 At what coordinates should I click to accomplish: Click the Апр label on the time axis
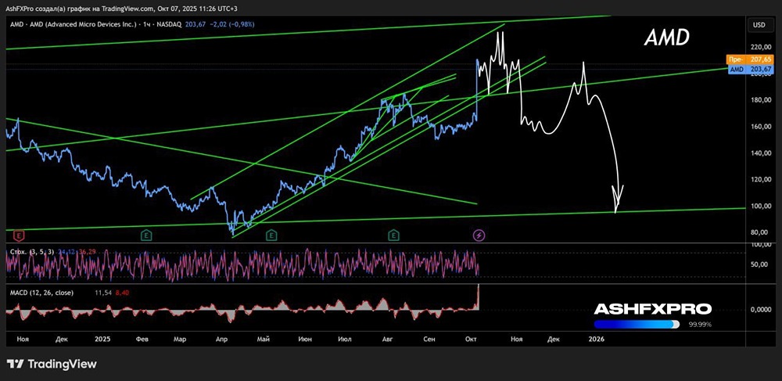[221, 339]
